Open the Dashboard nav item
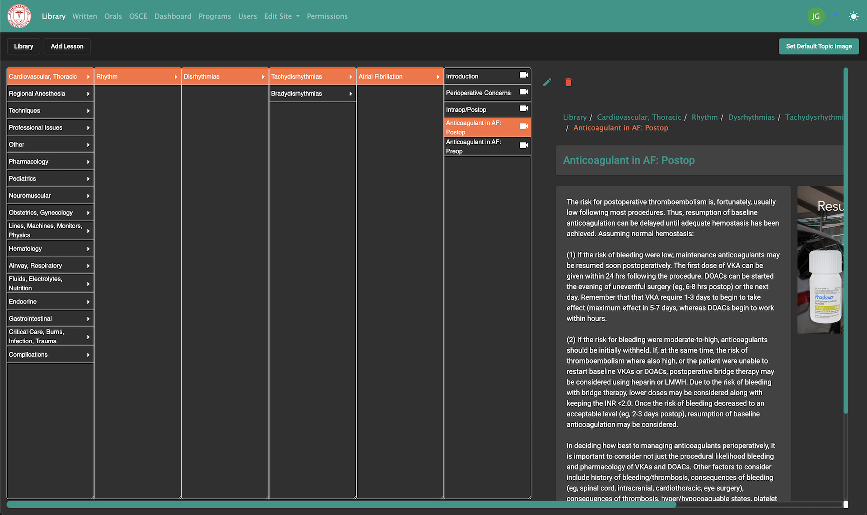The width and height of the screenshot is (867, 515). click(x=172, y=16)
